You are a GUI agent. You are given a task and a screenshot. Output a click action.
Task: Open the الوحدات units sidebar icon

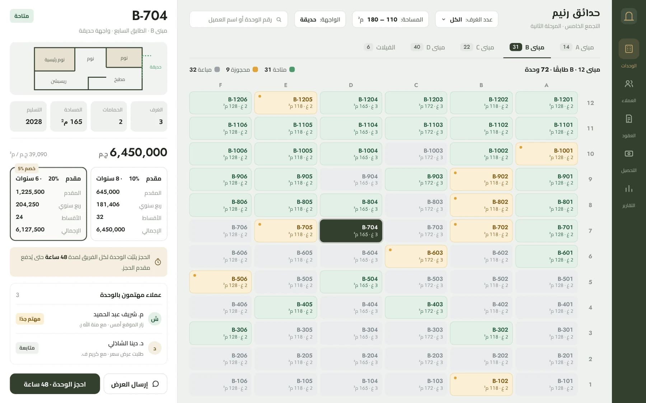(x=629, y=49)
